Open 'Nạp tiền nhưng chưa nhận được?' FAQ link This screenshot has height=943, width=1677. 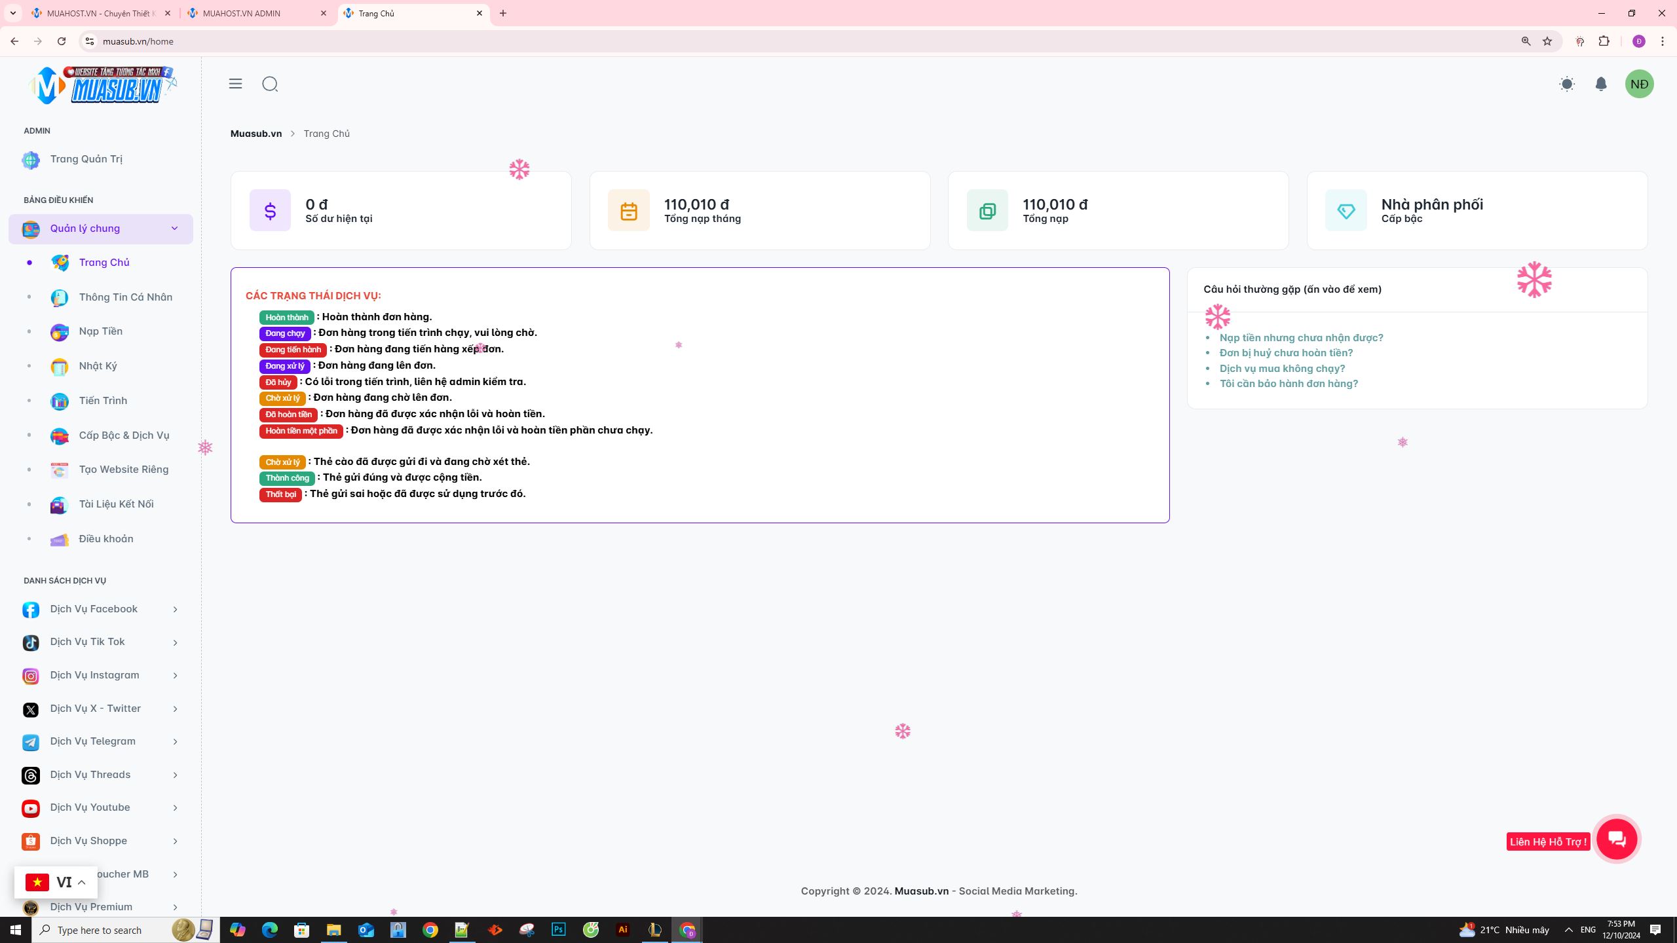1301,337
